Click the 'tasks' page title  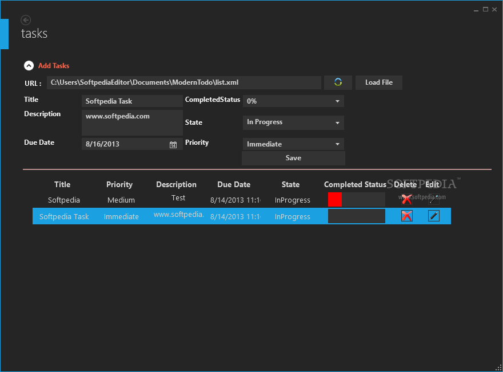pyautogui.click(x=34, y=34)
